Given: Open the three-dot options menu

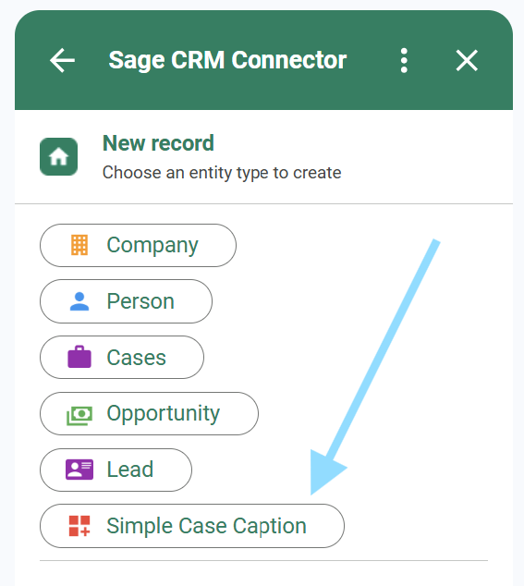Looking at the screenshot, I should click(404, 60).
